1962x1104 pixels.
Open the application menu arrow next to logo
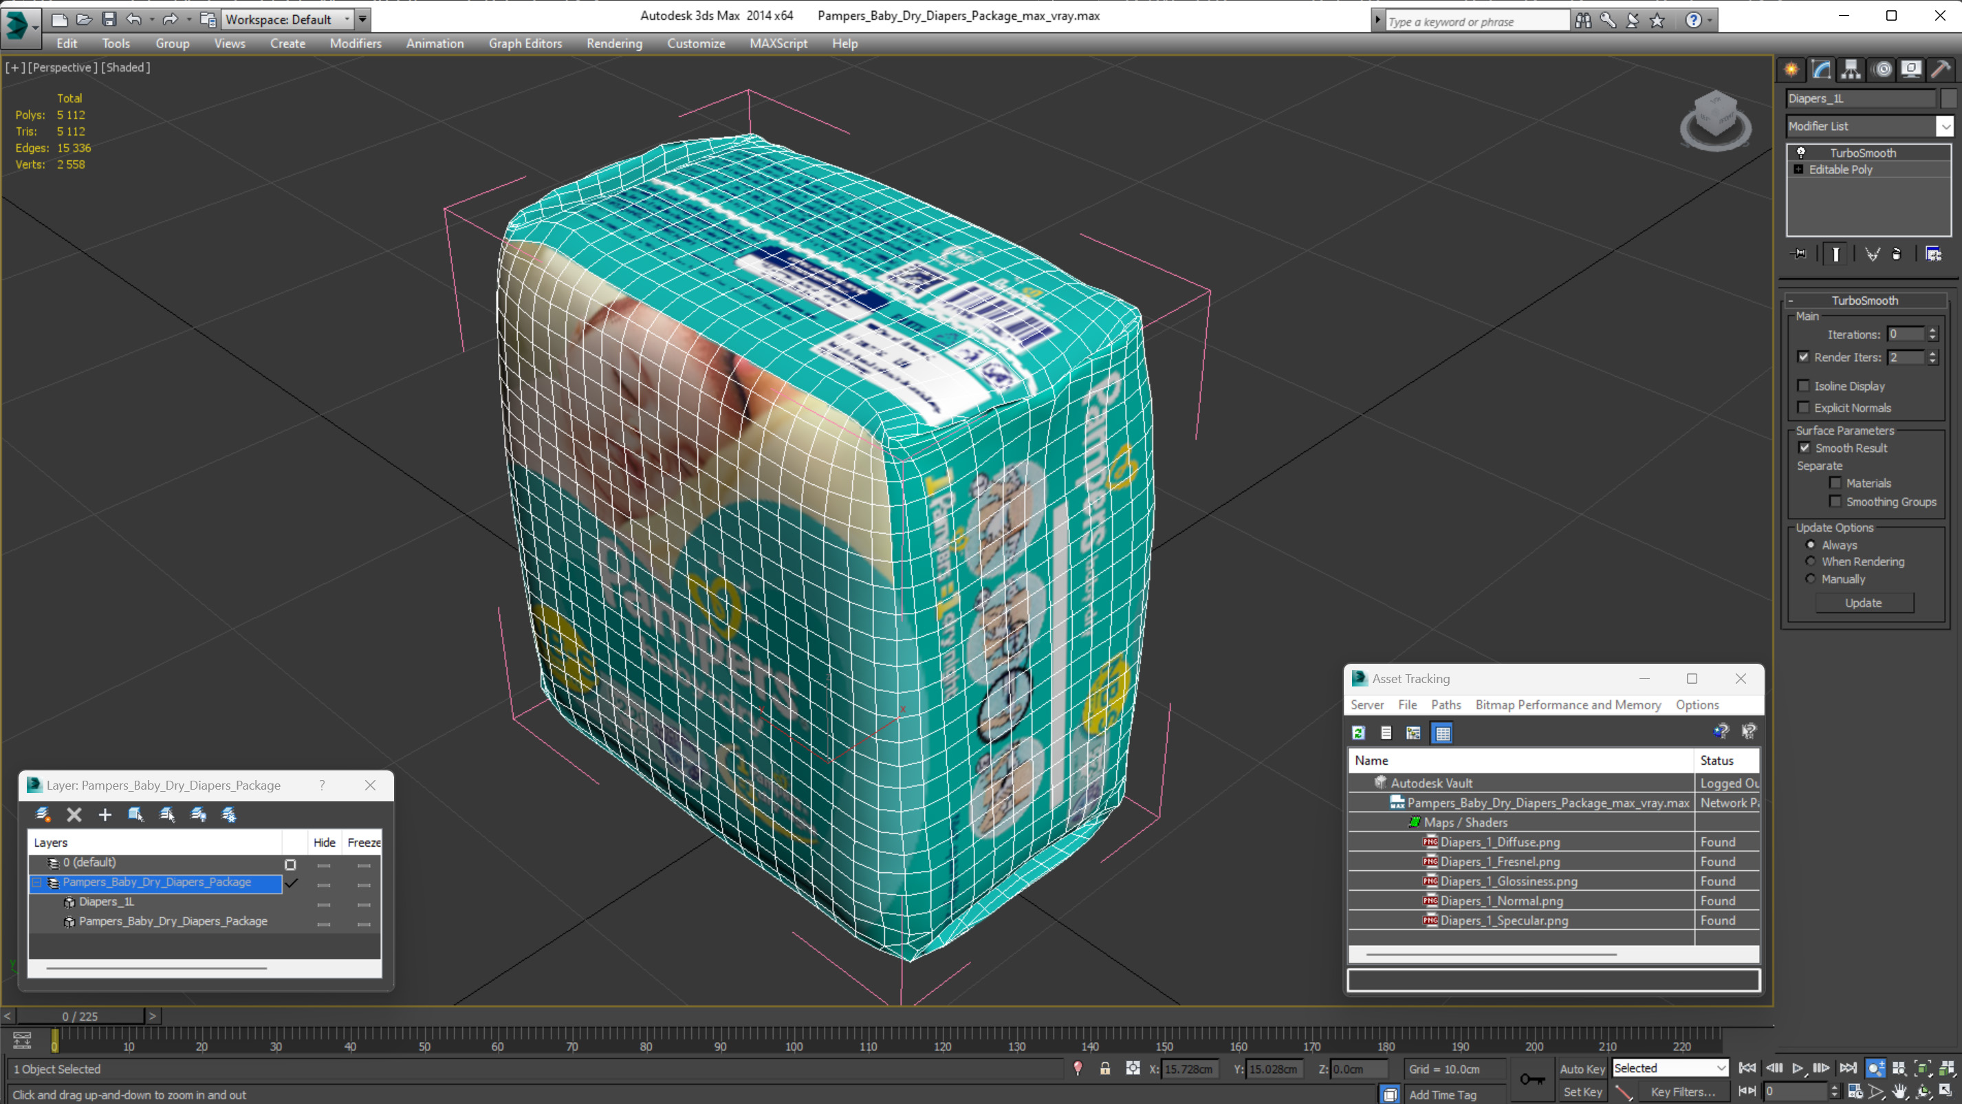[36, 27]
